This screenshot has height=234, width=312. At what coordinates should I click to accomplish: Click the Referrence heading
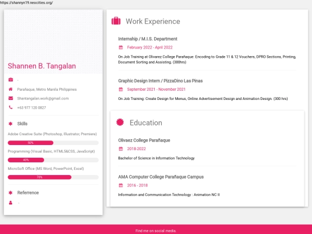[x=28, y=192]
